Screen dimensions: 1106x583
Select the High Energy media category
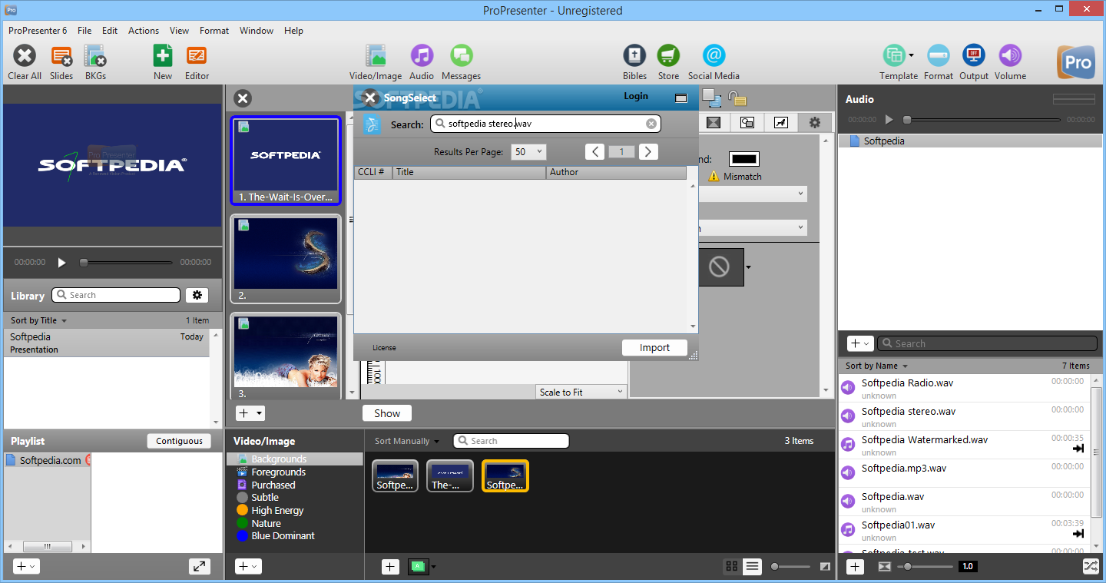click(x=277, y=510)
